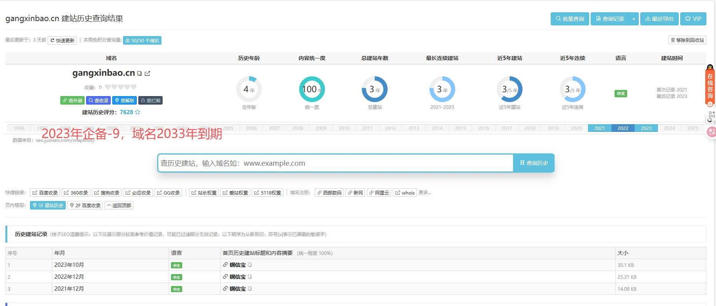
Task: Click 最近导出 recent export button
Action: (x=659, y=19)
